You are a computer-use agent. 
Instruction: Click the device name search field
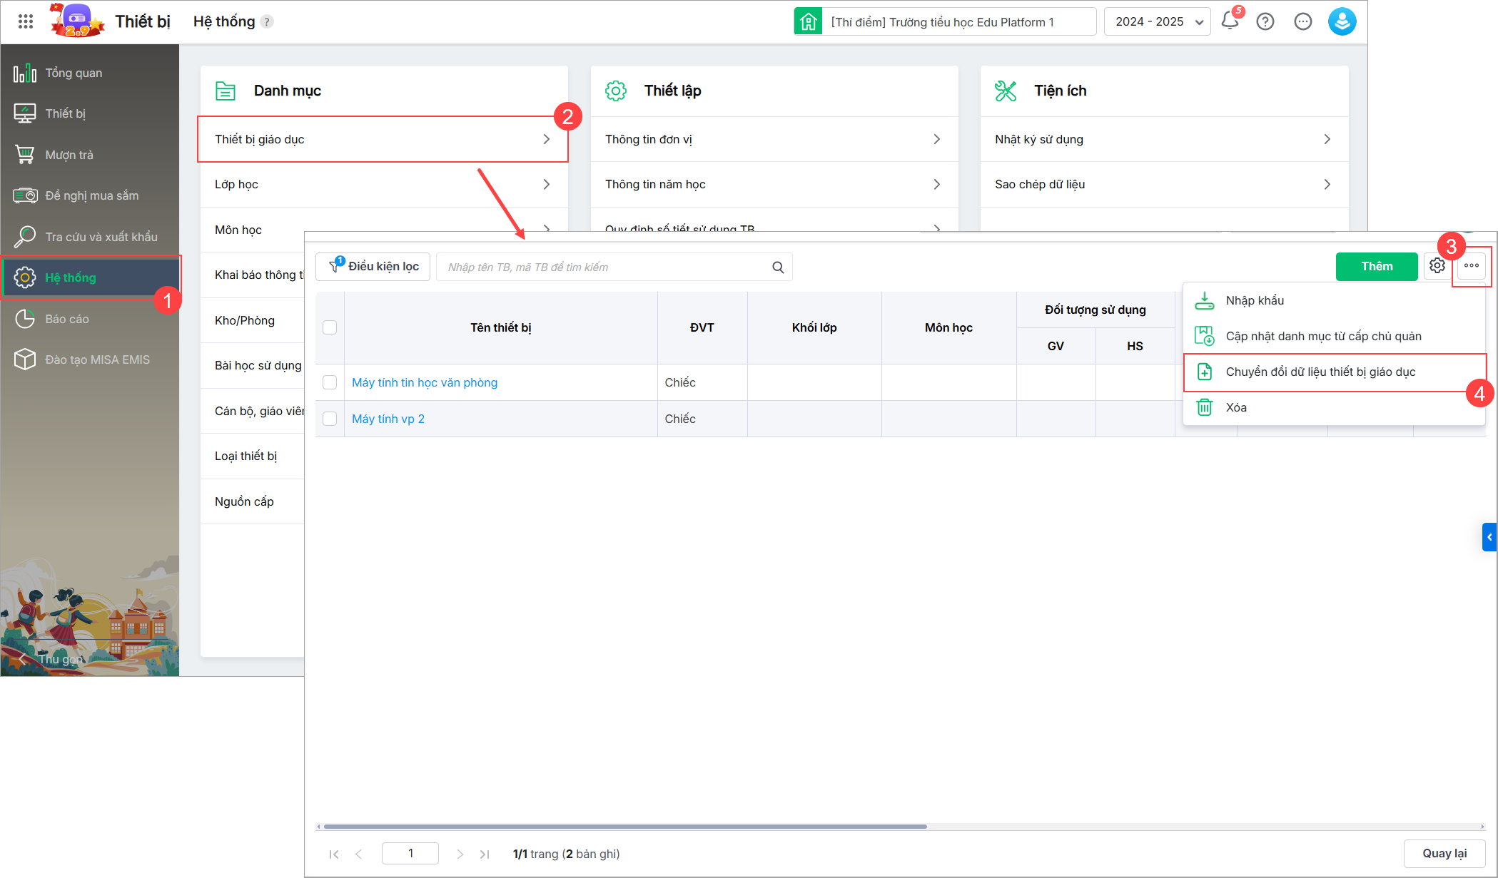(607, 267)
